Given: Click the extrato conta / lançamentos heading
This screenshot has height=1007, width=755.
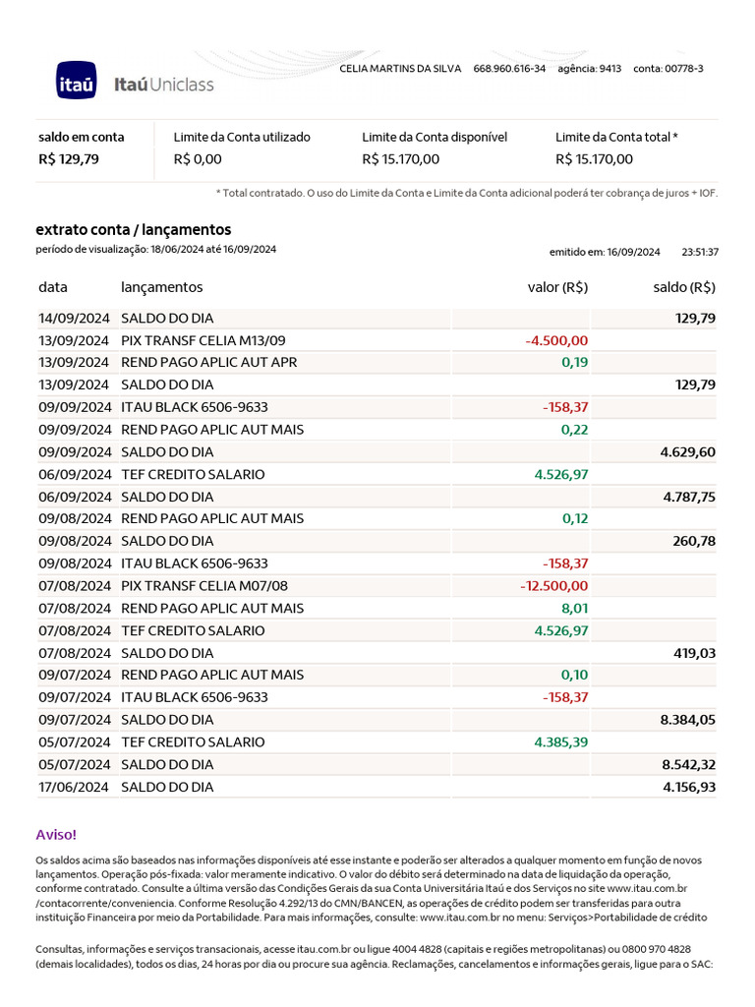Looking at the screenshot, I should (133, 229).
